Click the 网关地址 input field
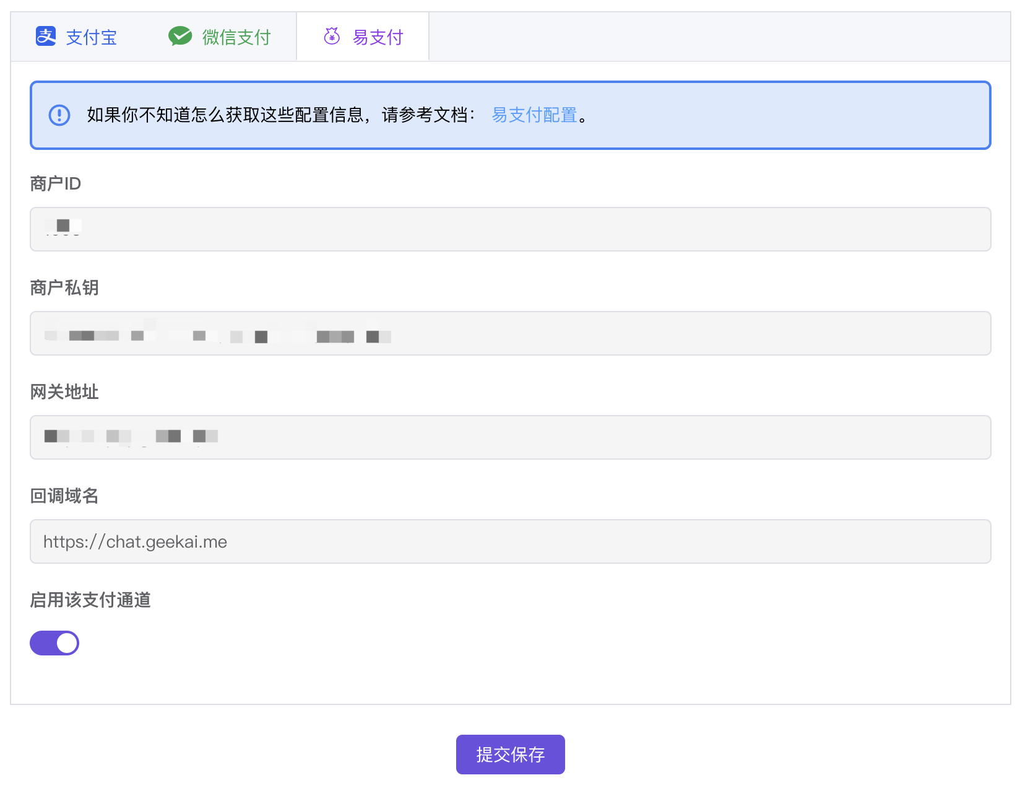Viewport: 1020px width, 788px height. pyautogui.click(x=511, y=437)
